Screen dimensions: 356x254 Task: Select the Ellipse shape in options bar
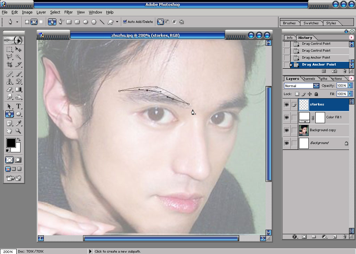pyautogui.click(x=86, y=22)
